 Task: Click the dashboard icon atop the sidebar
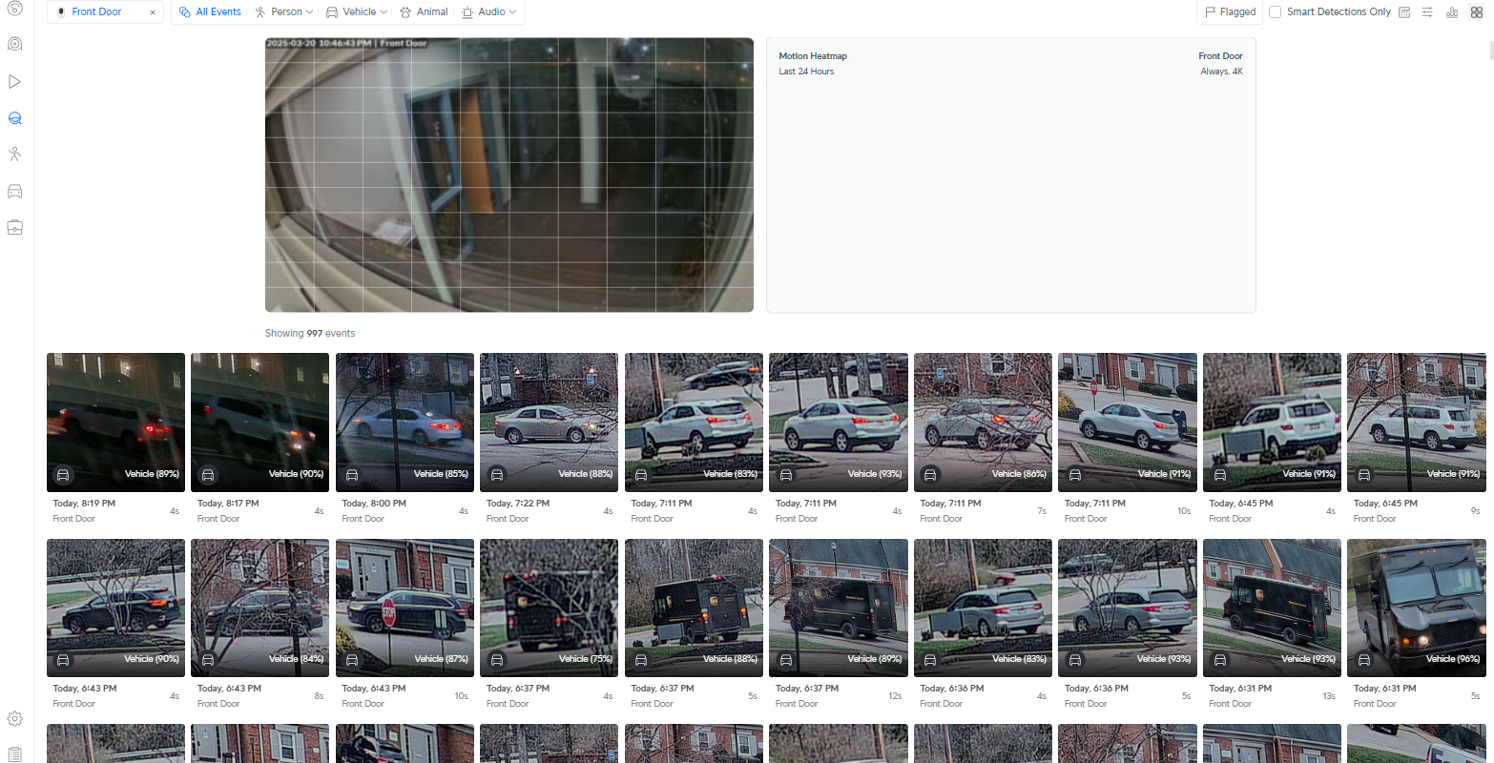coord(14,9)
